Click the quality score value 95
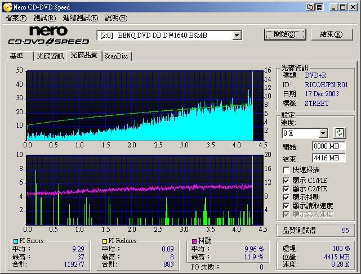 pos(345,231)
